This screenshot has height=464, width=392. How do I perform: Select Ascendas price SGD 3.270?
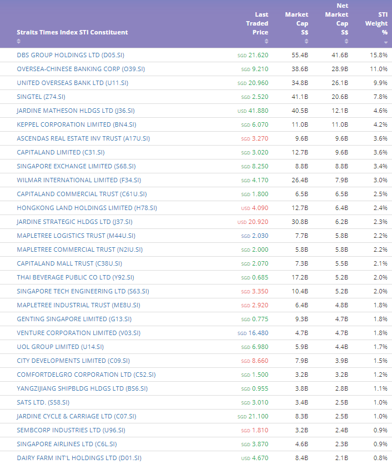[254, 139]
